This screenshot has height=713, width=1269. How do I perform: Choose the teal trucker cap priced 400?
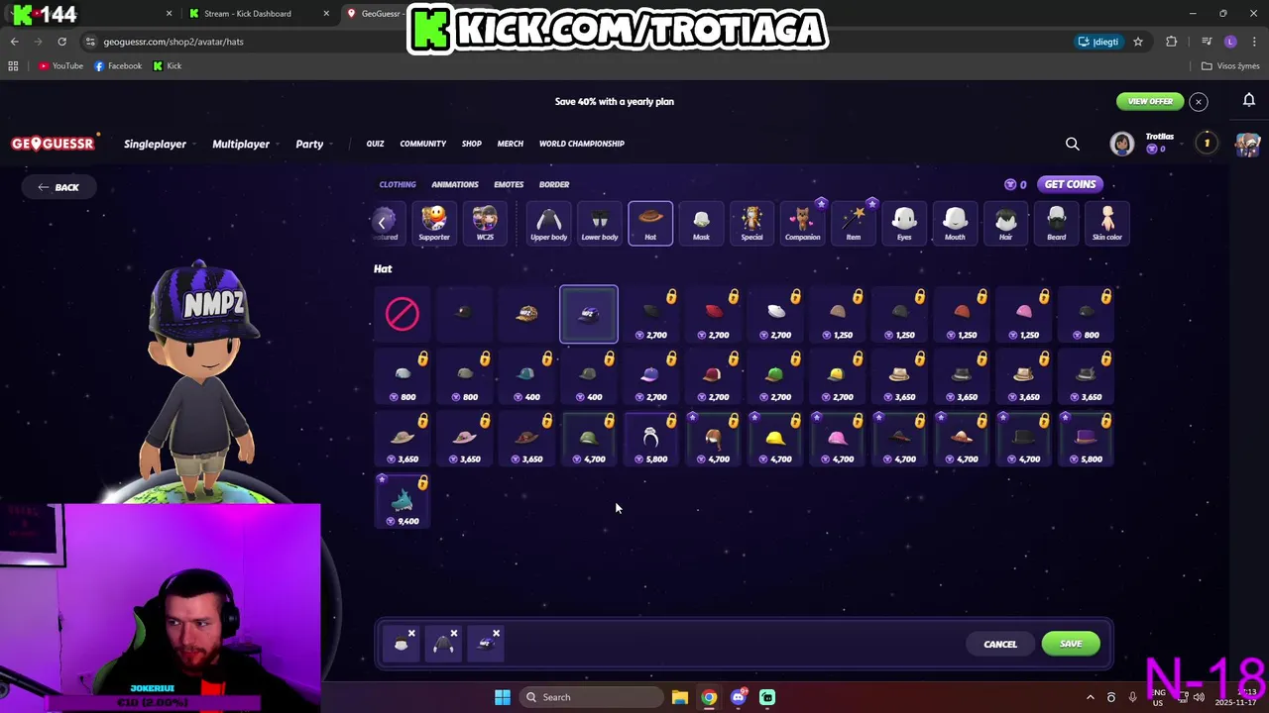(x=526, y=376)
